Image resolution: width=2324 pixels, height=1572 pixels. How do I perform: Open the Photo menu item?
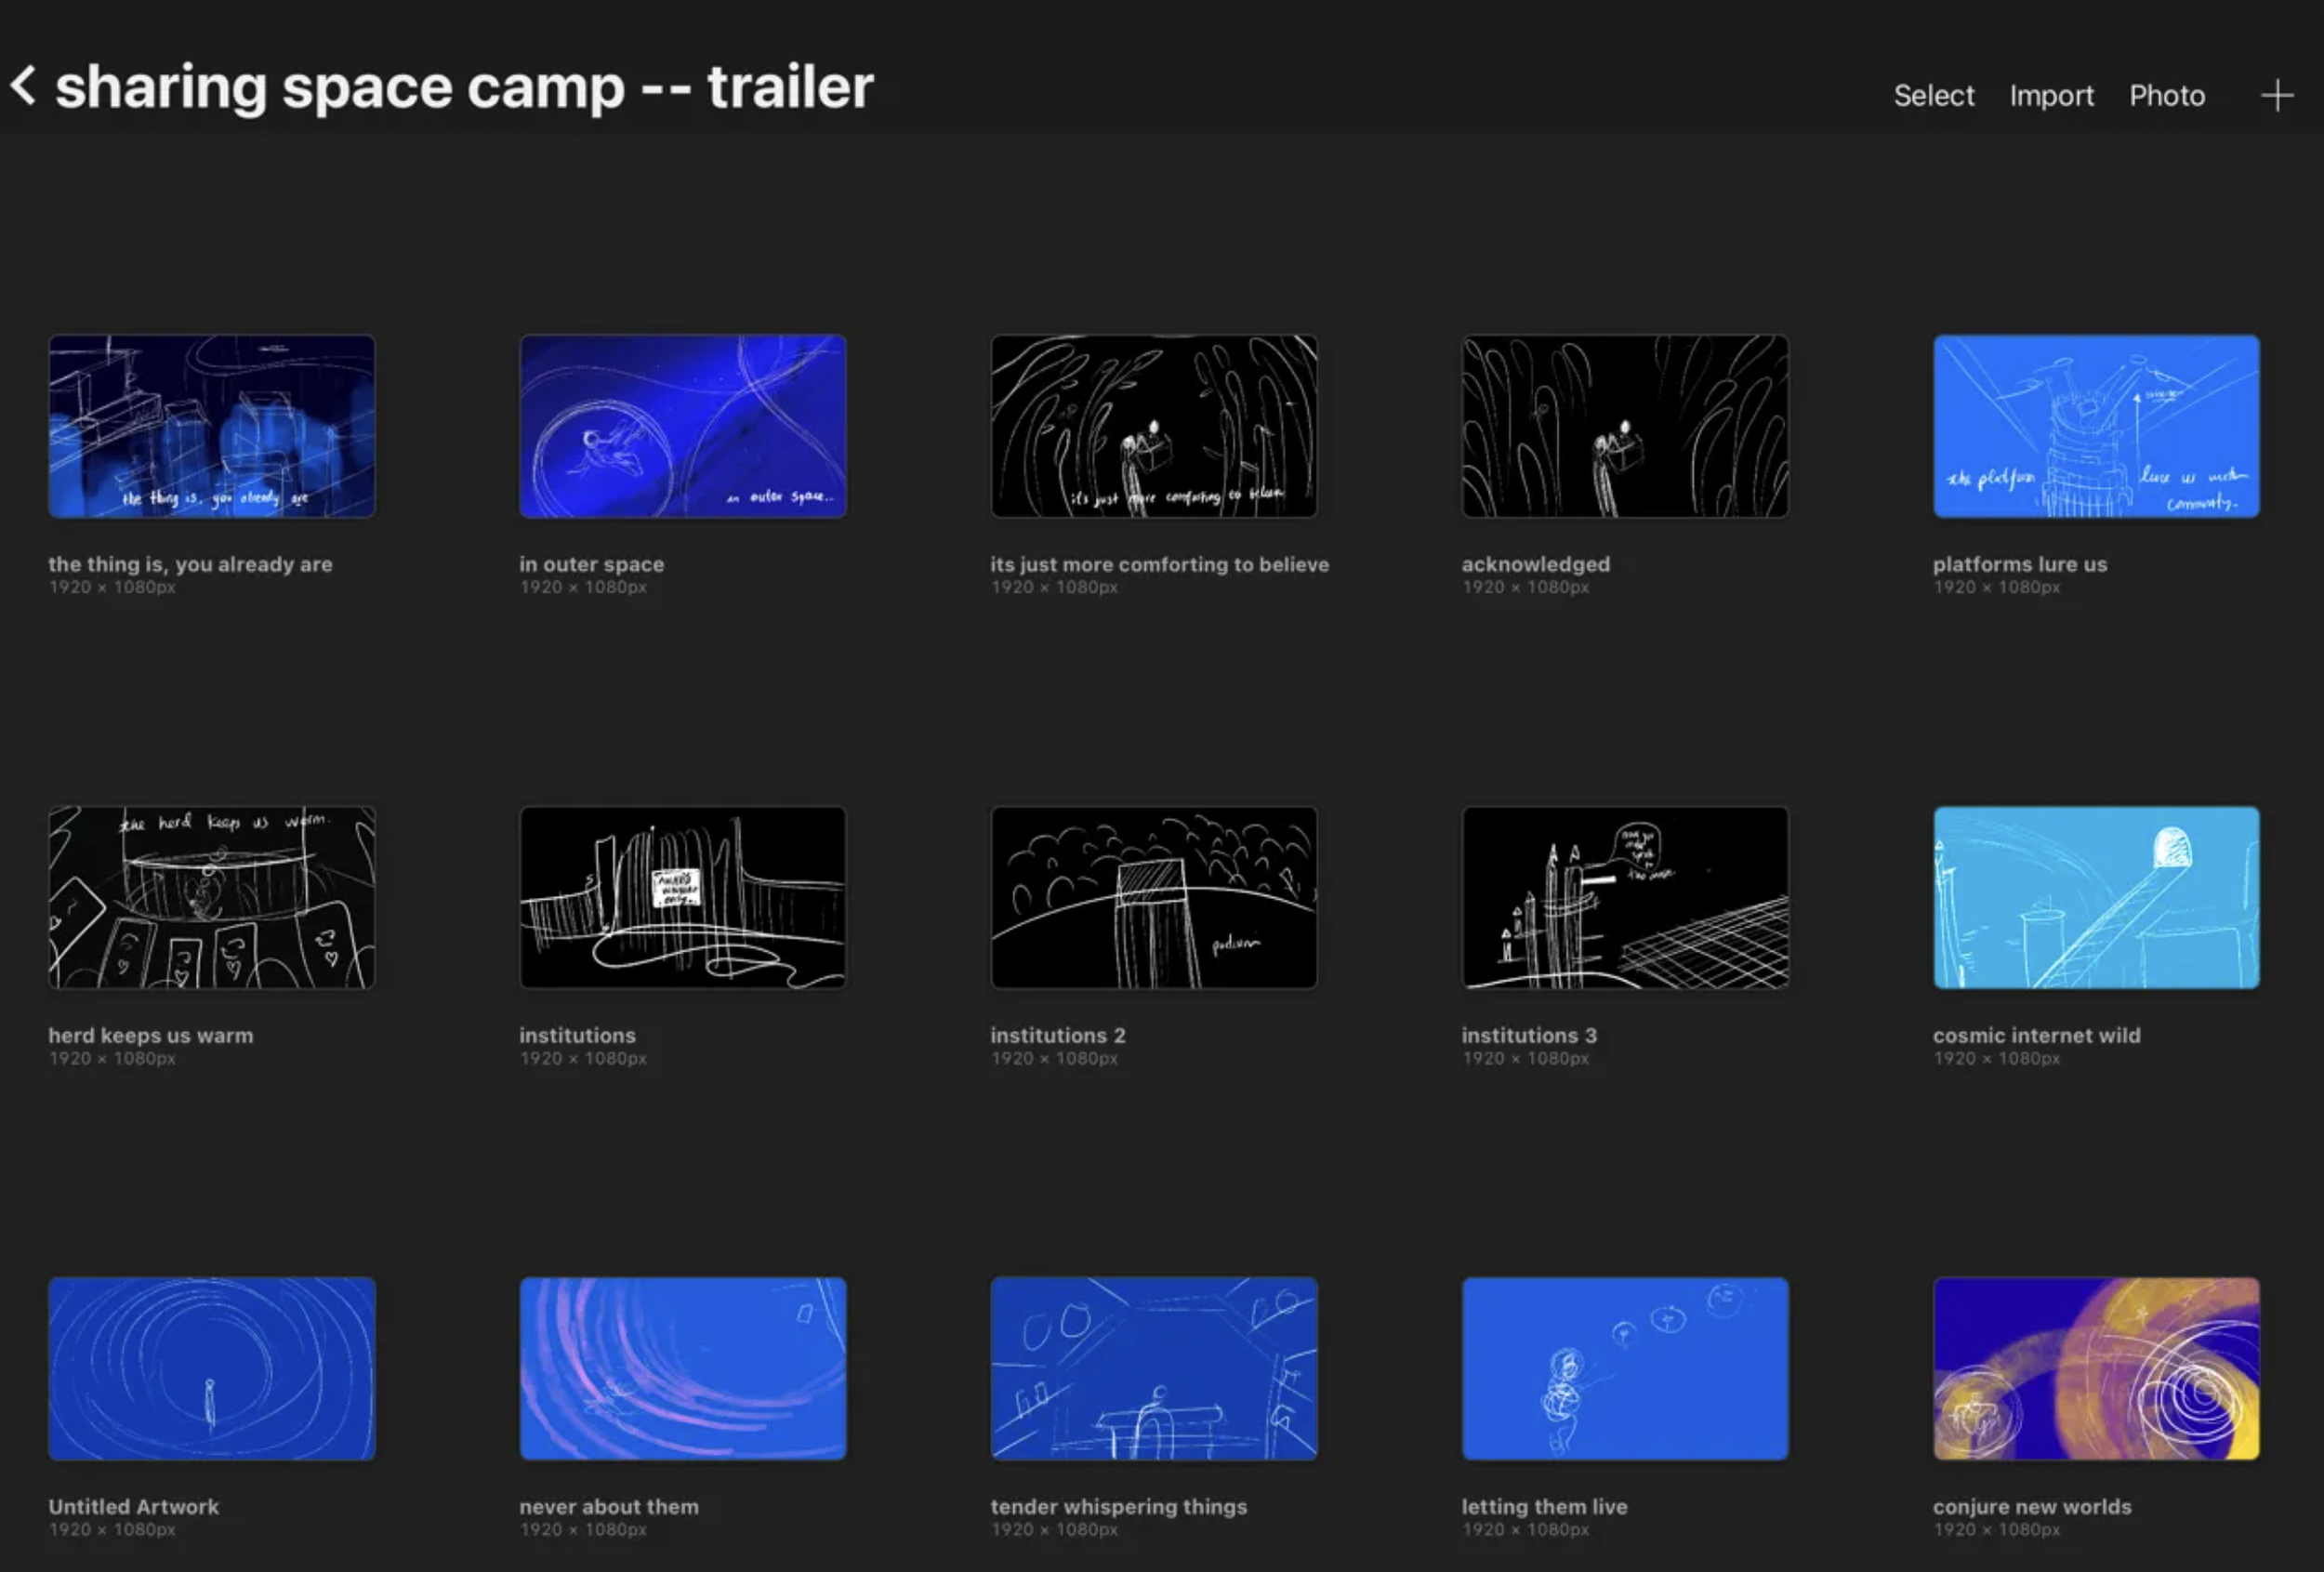[2166, 96]
